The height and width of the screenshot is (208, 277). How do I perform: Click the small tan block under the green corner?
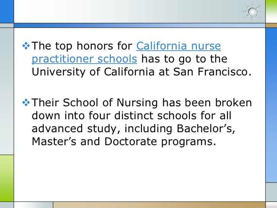(x=271, y=26)
